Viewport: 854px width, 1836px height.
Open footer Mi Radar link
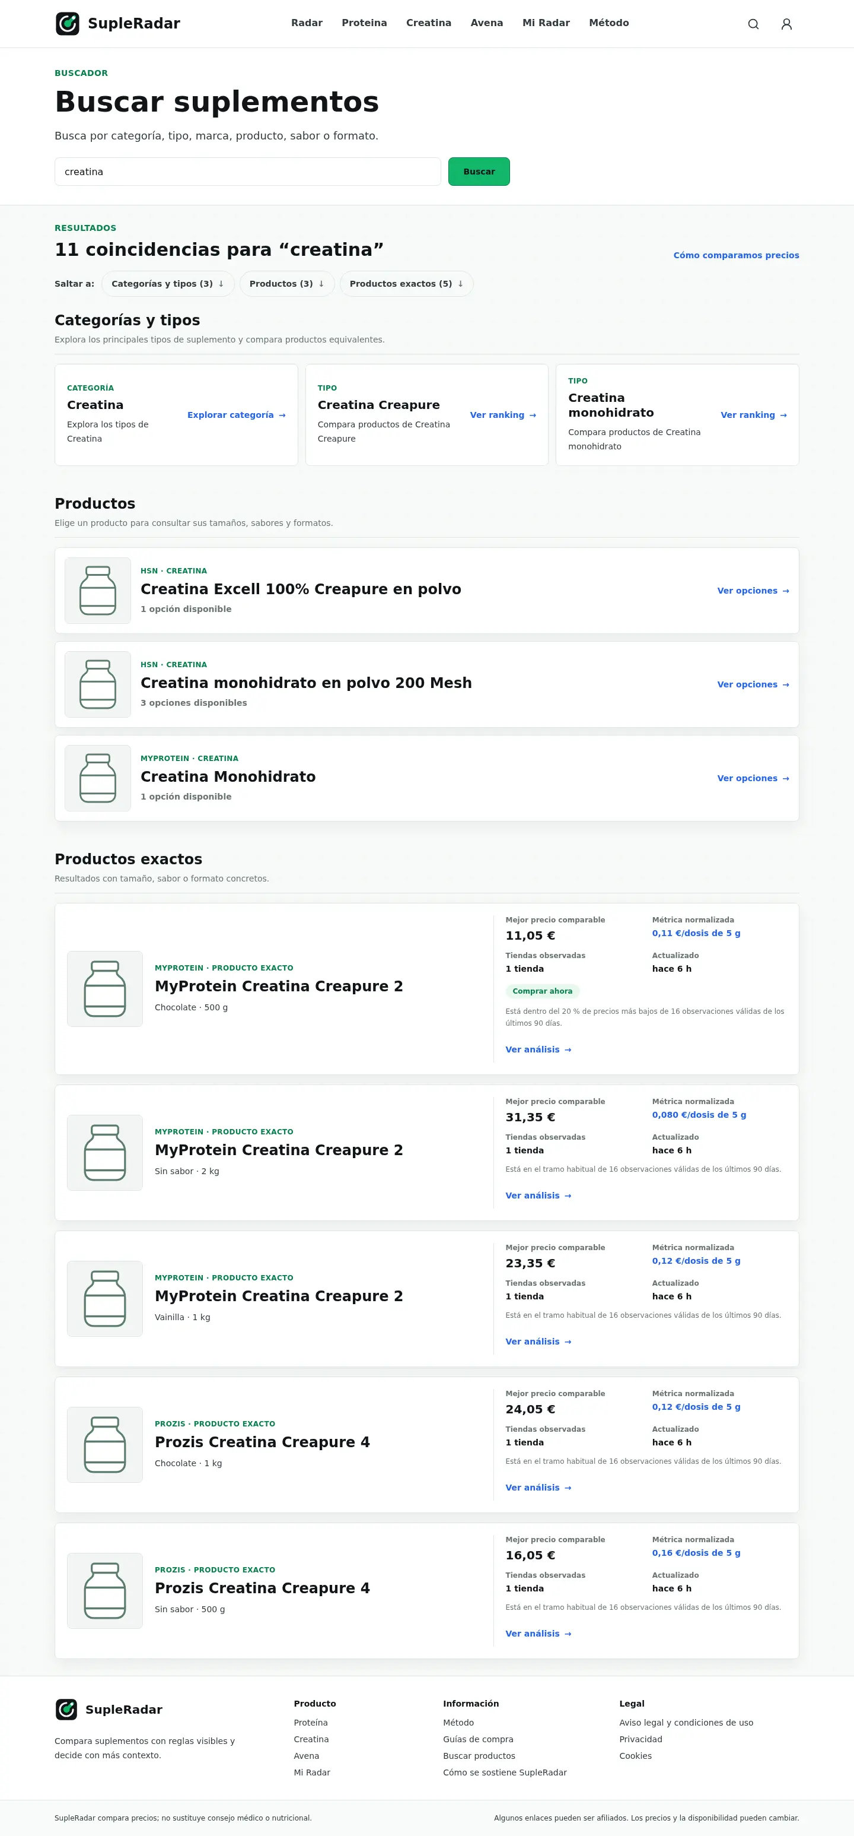tap(312, 1772)
